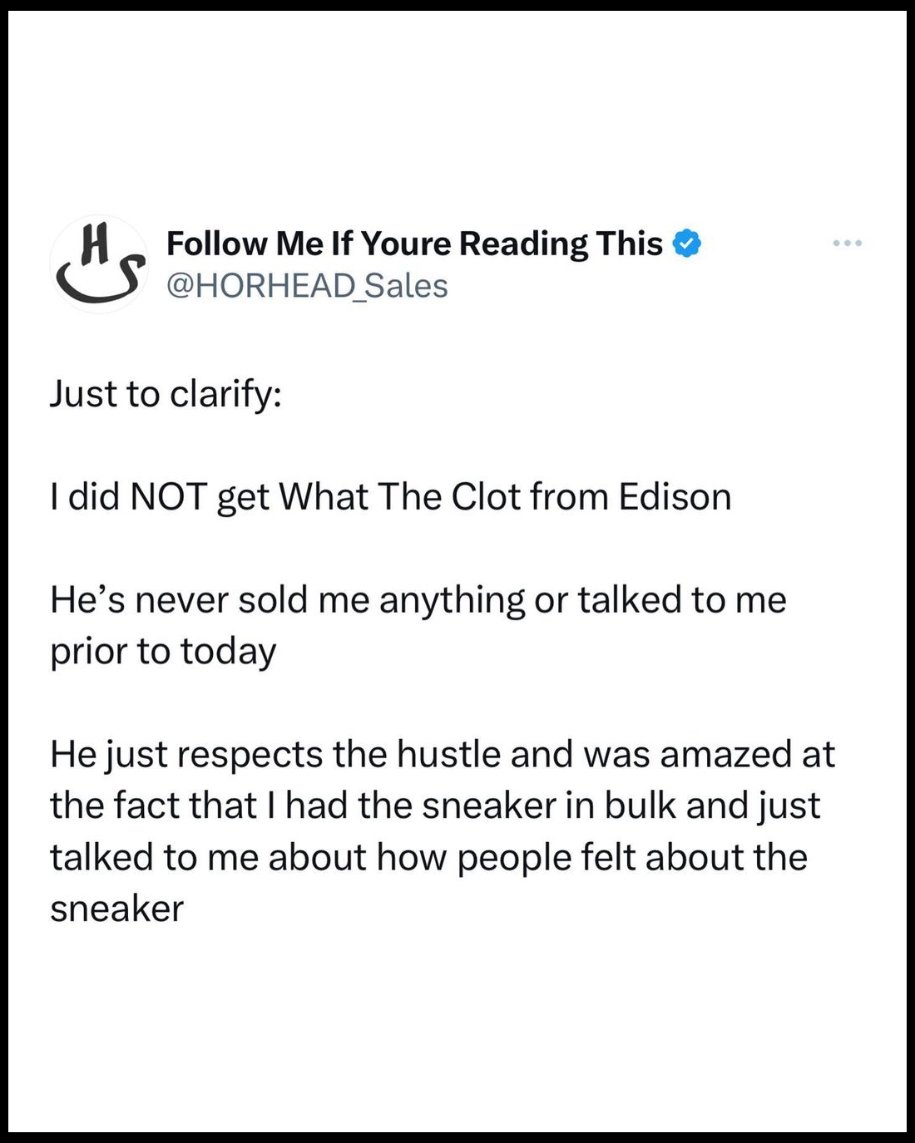Open the three-dot more options menu
This screenshot has height=1143, width=915.
(848, 244)
